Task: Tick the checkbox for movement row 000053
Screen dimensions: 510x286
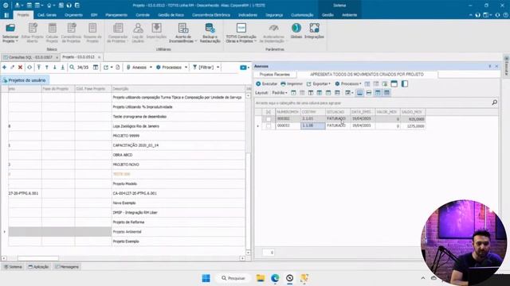Action: [269, 126]
